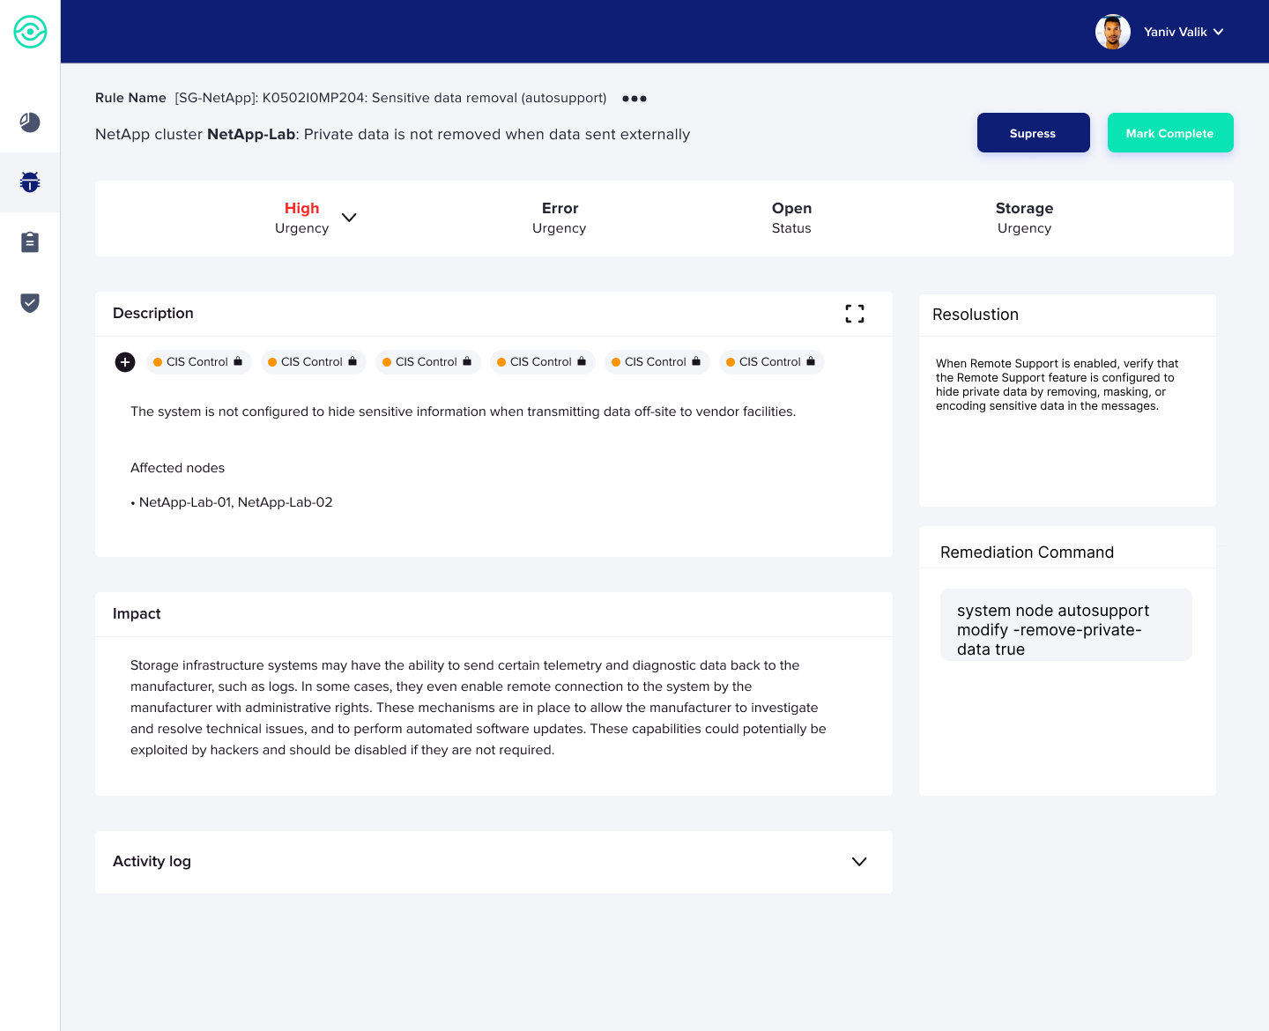The image size is (1269, 1031).
Task: Open the shield checkmark sidebar icon
Action: [x=30, y=303]
